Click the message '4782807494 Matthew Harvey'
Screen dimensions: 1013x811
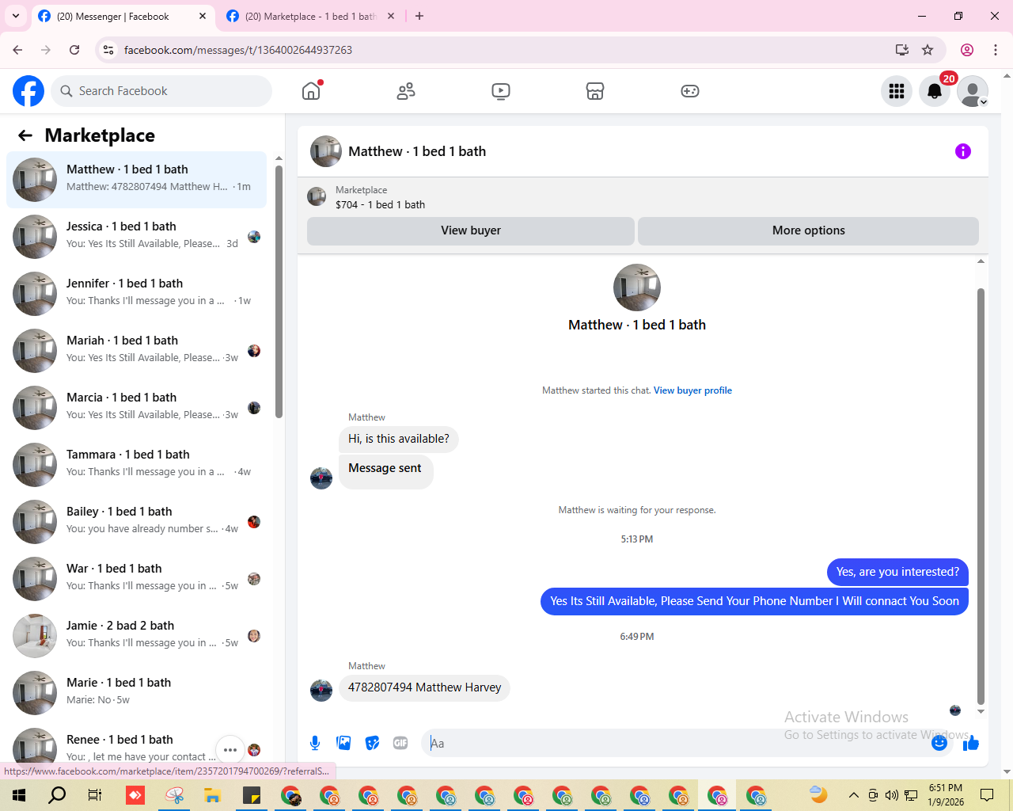[x=424, y=687]
